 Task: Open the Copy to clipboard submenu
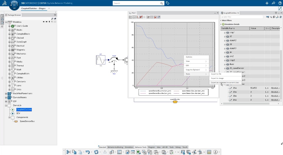click(196, 70)
